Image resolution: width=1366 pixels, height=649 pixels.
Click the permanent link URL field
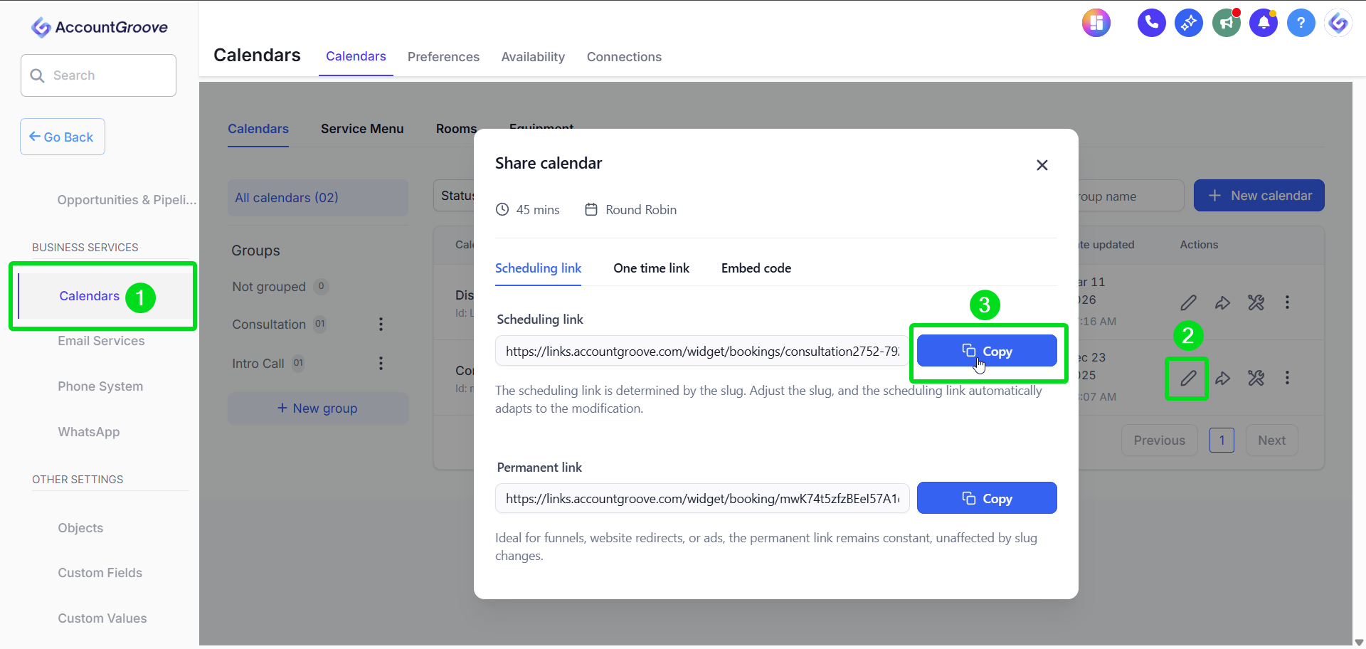[702, 498]
